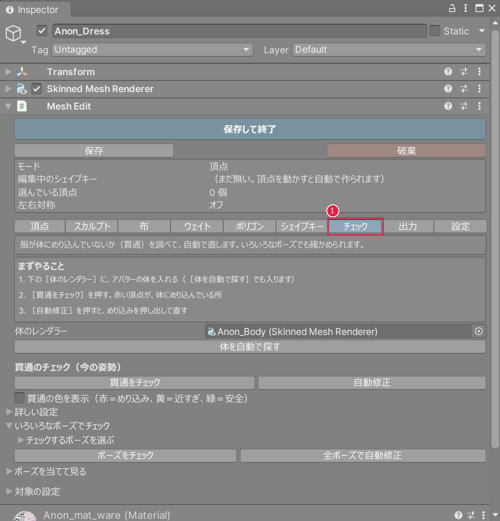Image resolution: width=500 pixels, height=521 pixels.
Task: Expand the Transform component
Action: (x=8, y=72)
